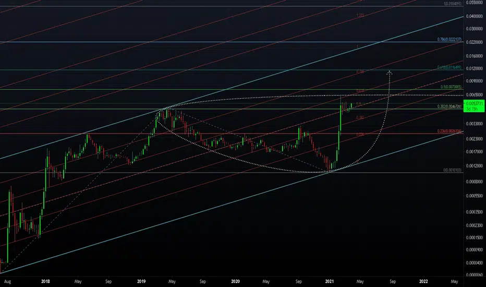The image size is (486, 287).
Task: Click the red 1.272 channel level label
Action: coord(360,15)
